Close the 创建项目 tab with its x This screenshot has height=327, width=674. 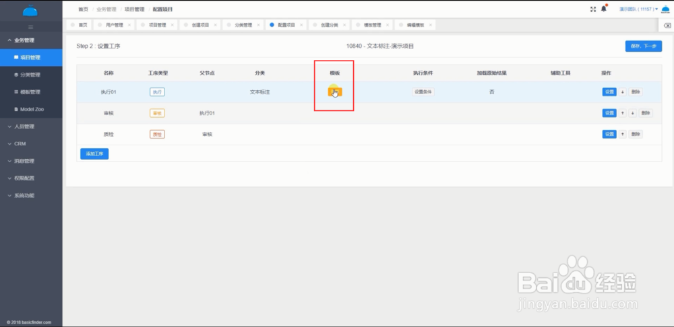(215, 25)
